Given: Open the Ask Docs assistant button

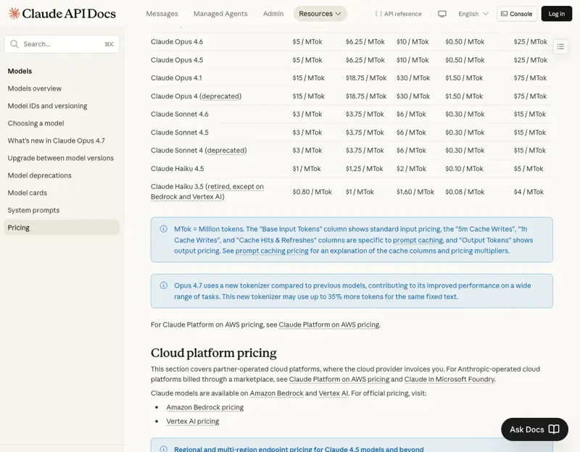Looking at the screenshot, I should point(534,429).
